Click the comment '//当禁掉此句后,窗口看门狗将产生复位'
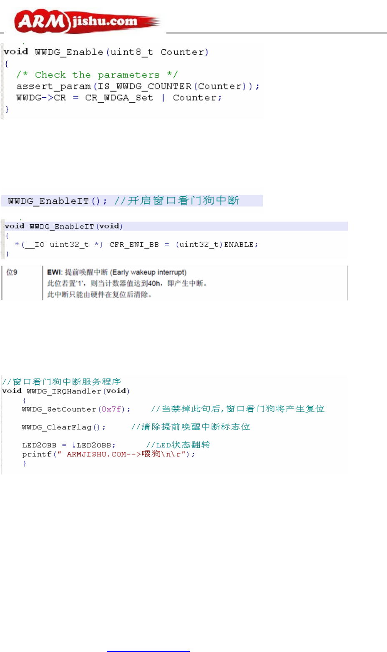387x652 pixels. [238, 409]
